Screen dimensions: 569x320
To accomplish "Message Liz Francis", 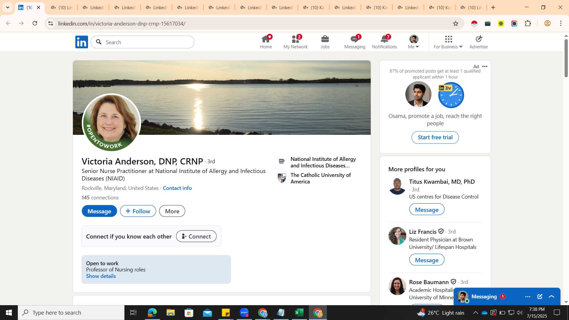I will (427, 260).
